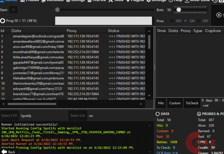This screenshot has width=224, height=154.
Task: Open the Select CFG chooser
Action: 9,116
